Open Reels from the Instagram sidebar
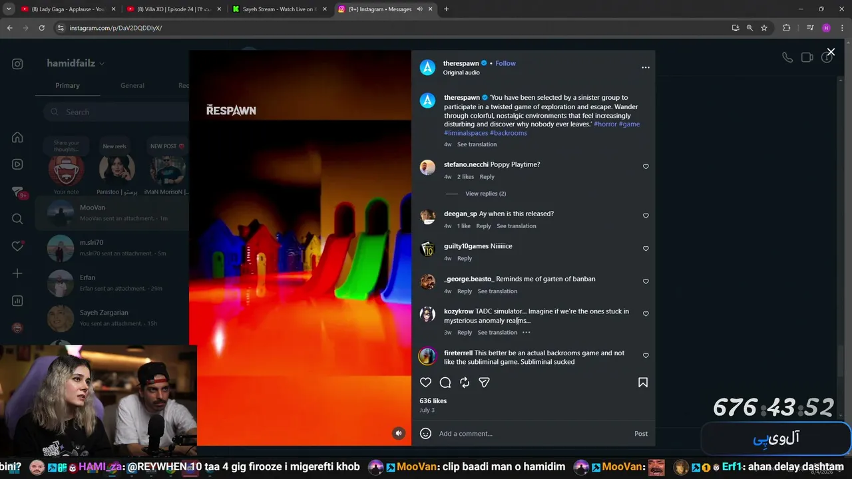The width and height of the screenshot is (852, 479). [x=17, y=164]
